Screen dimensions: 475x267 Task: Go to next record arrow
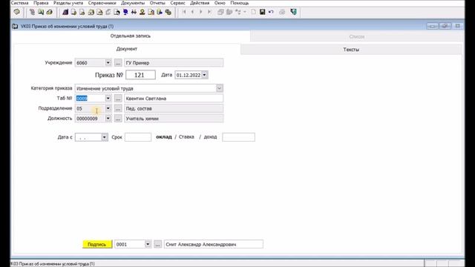click(x=200, y=12)
